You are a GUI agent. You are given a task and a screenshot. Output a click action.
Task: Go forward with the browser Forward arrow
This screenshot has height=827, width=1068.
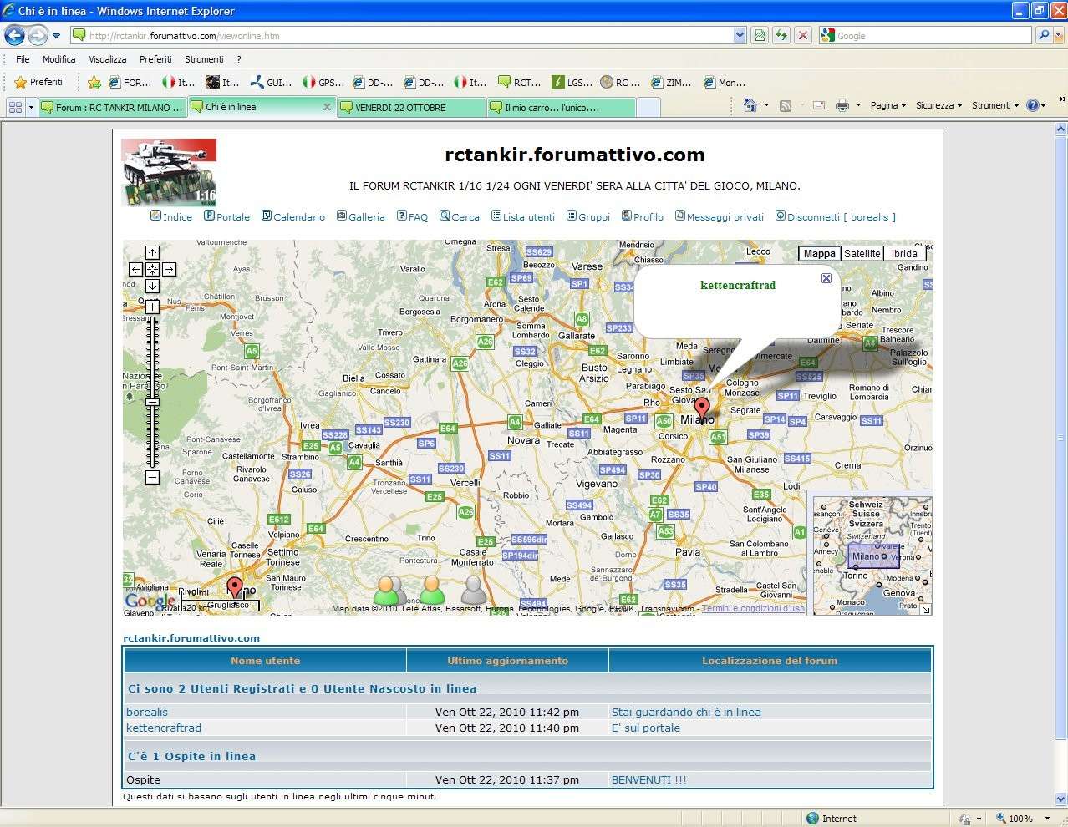[x=38, y=35]
